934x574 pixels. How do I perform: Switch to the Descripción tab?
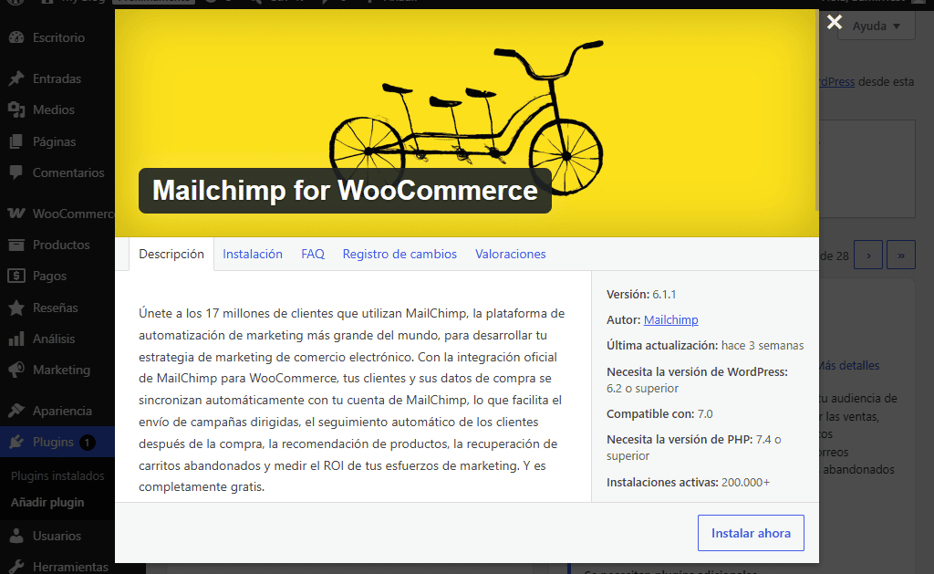tap(171, 254)
